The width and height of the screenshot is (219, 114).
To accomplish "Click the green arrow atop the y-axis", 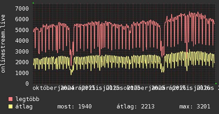I will tap(33, 3).
